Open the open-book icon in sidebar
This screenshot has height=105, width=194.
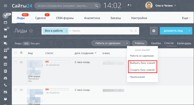[x=5, y=36]
